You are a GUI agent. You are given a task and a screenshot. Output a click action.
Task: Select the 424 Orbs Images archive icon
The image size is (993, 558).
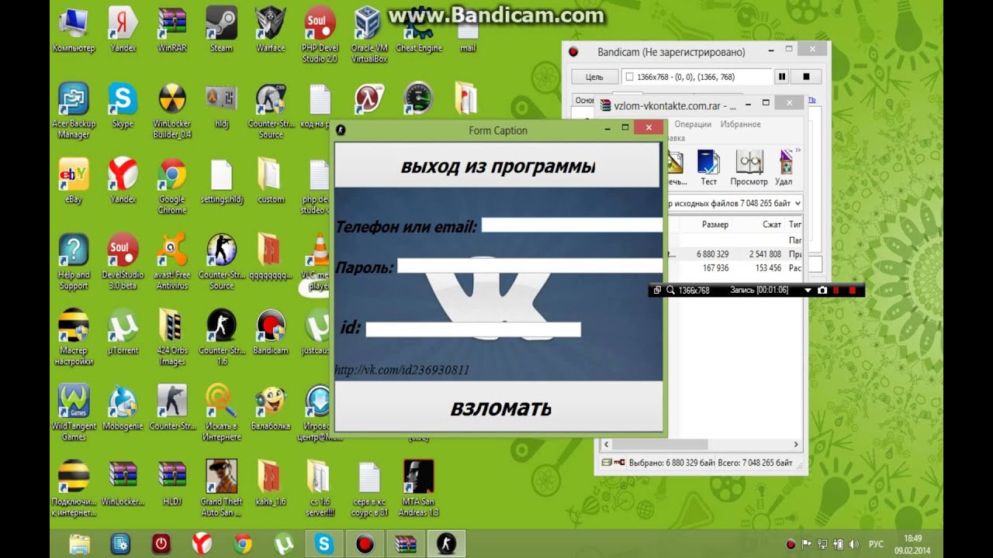coord(171,337)
